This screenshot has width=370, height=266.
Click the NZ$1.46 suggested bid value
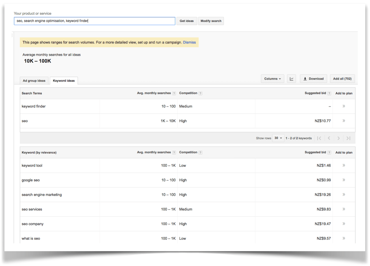[324, 165]
